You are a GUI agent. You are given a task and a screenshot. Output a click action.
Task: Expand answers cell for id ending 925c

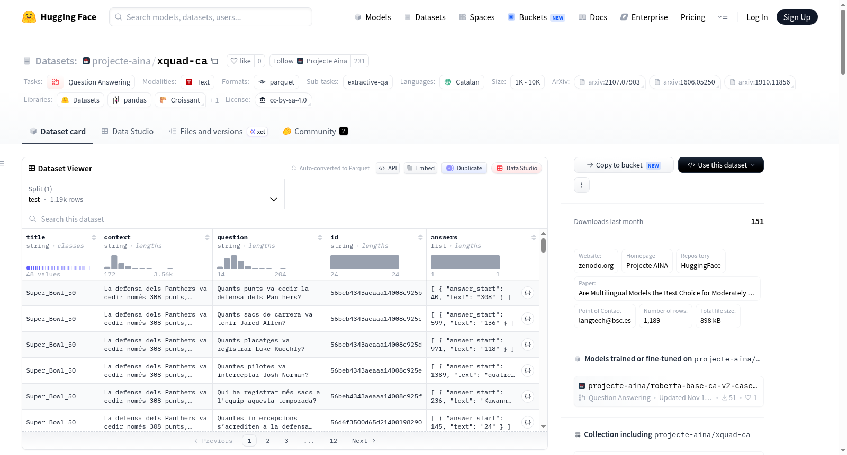point(528,319)
